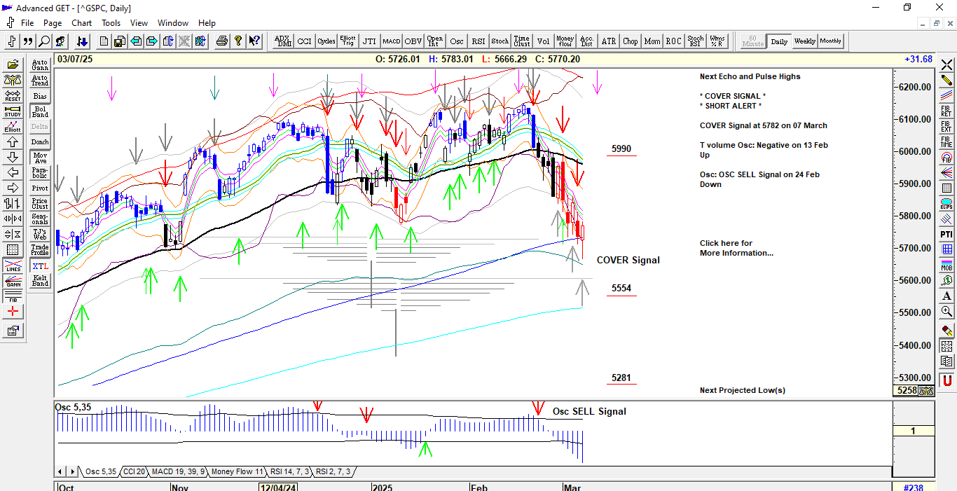Select the FIB RET retracement tool
Image resolution: width=957 pixels, height=491 pixels.
946,111
